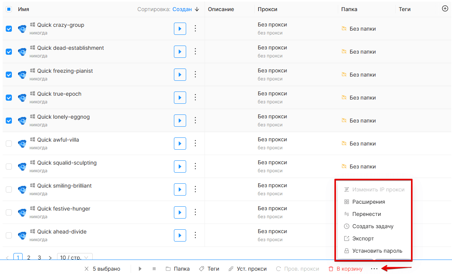Open more options for Quick smiling-brilliant
The image size is (452, 276).
click(195, 189)
